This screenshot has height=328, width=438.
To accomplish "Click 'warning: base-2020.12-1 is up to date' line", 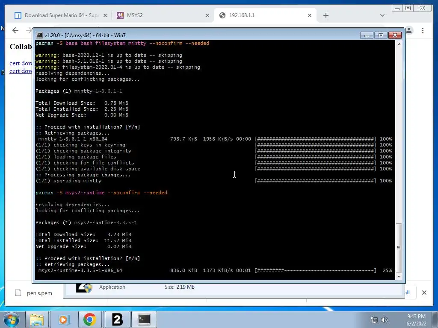I will (109, 55).
